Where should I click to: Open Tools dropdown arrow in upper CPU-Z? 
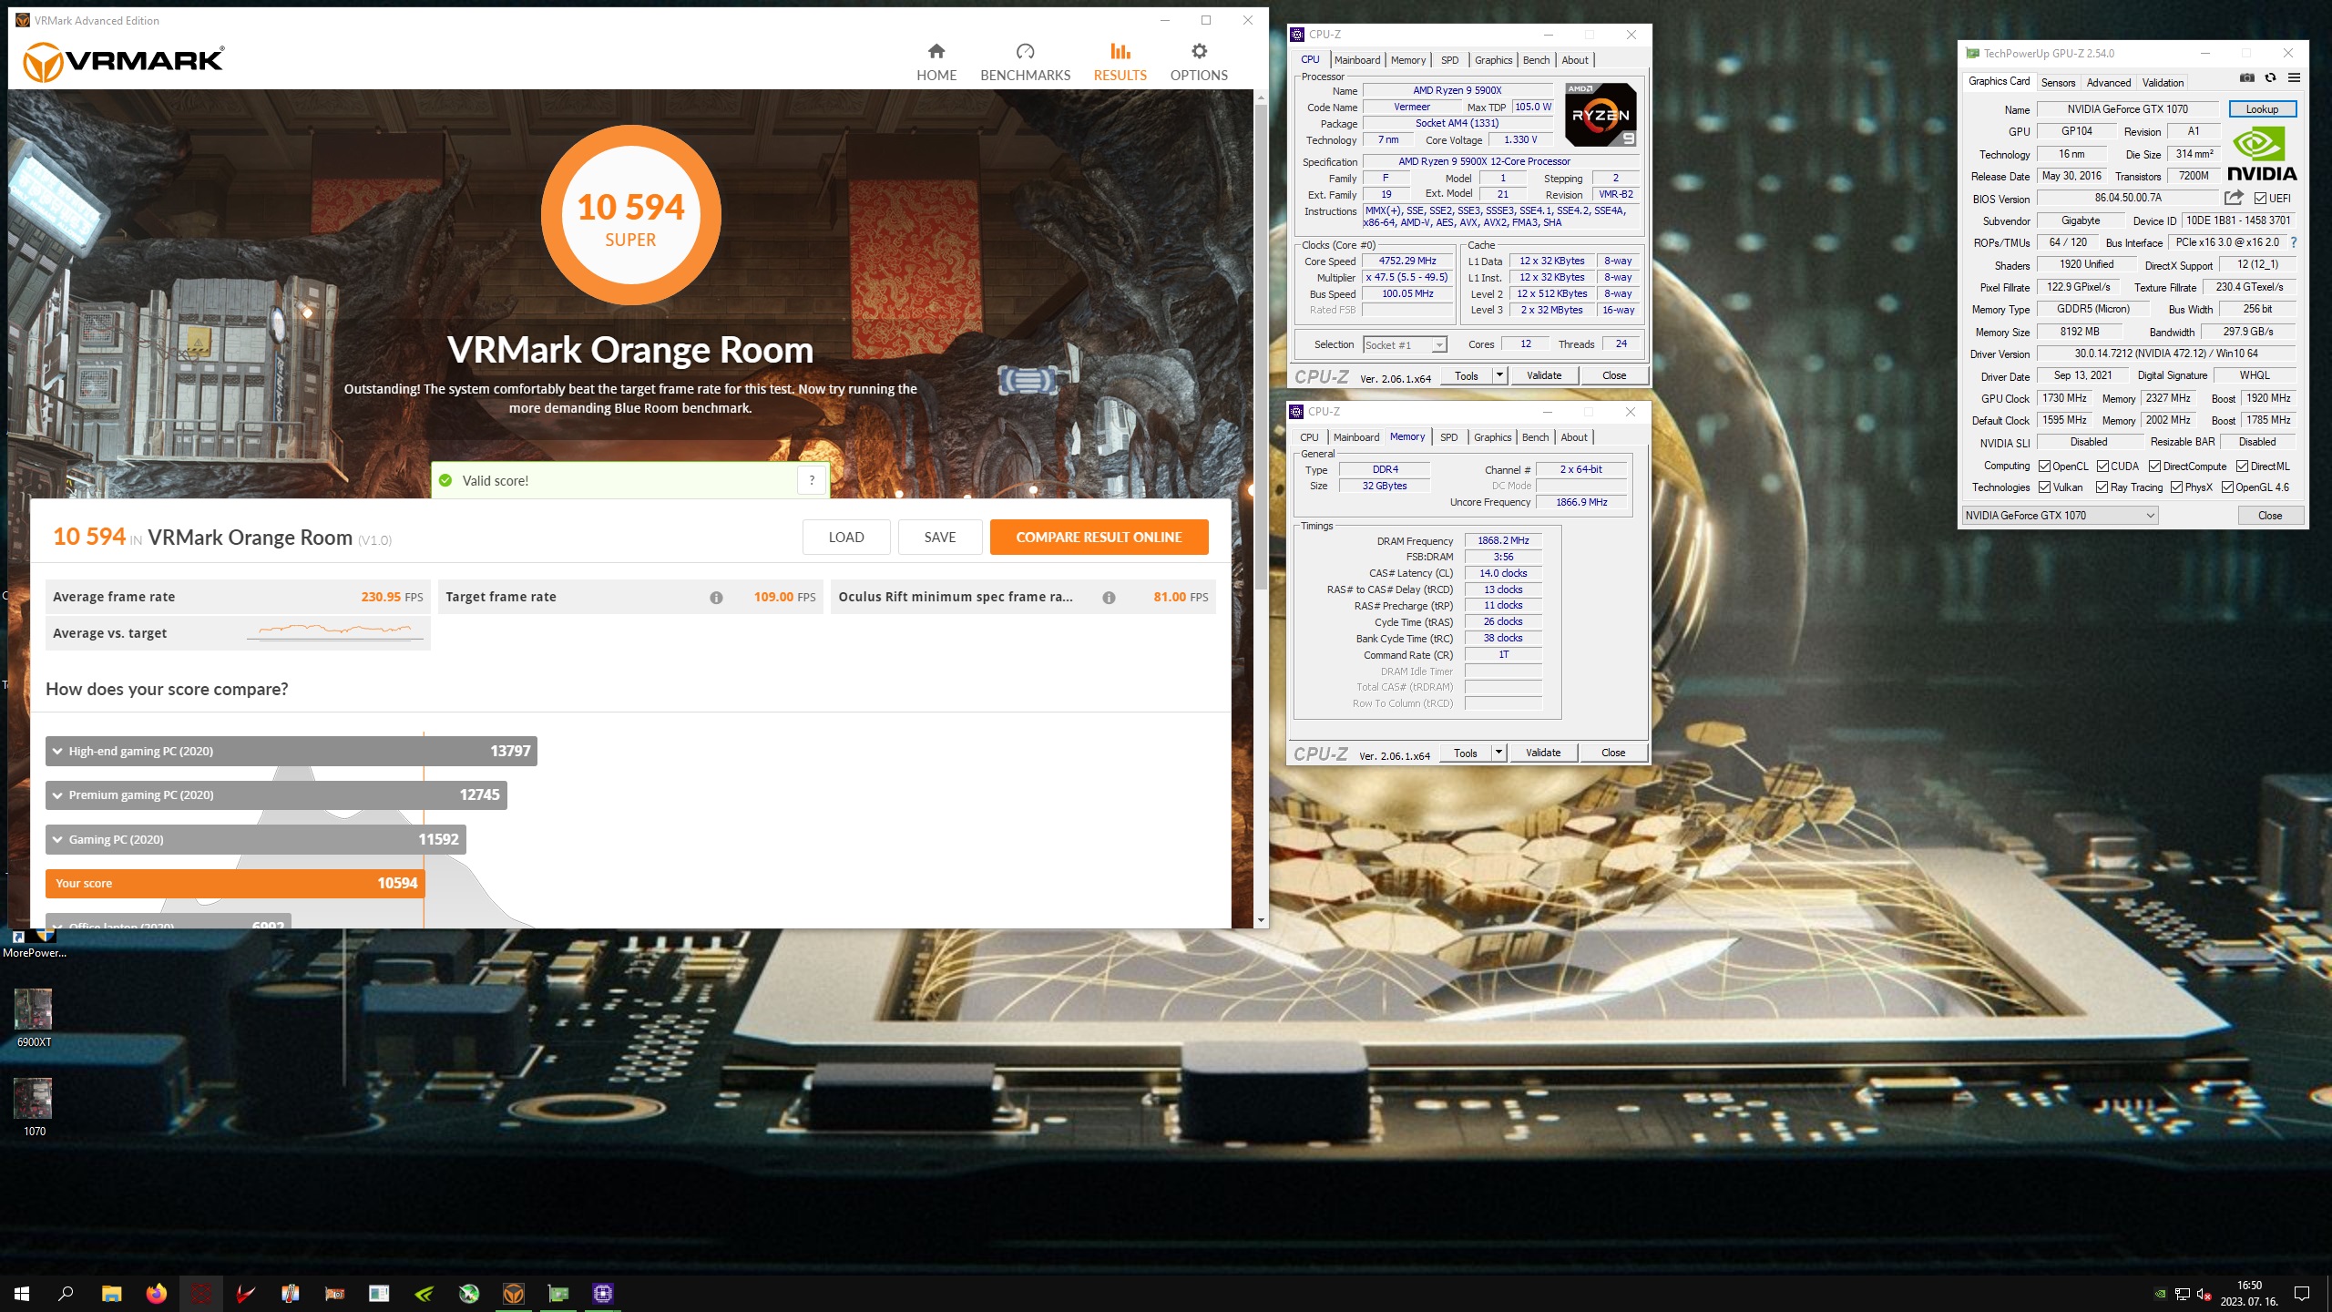(x=1499, y=375)
